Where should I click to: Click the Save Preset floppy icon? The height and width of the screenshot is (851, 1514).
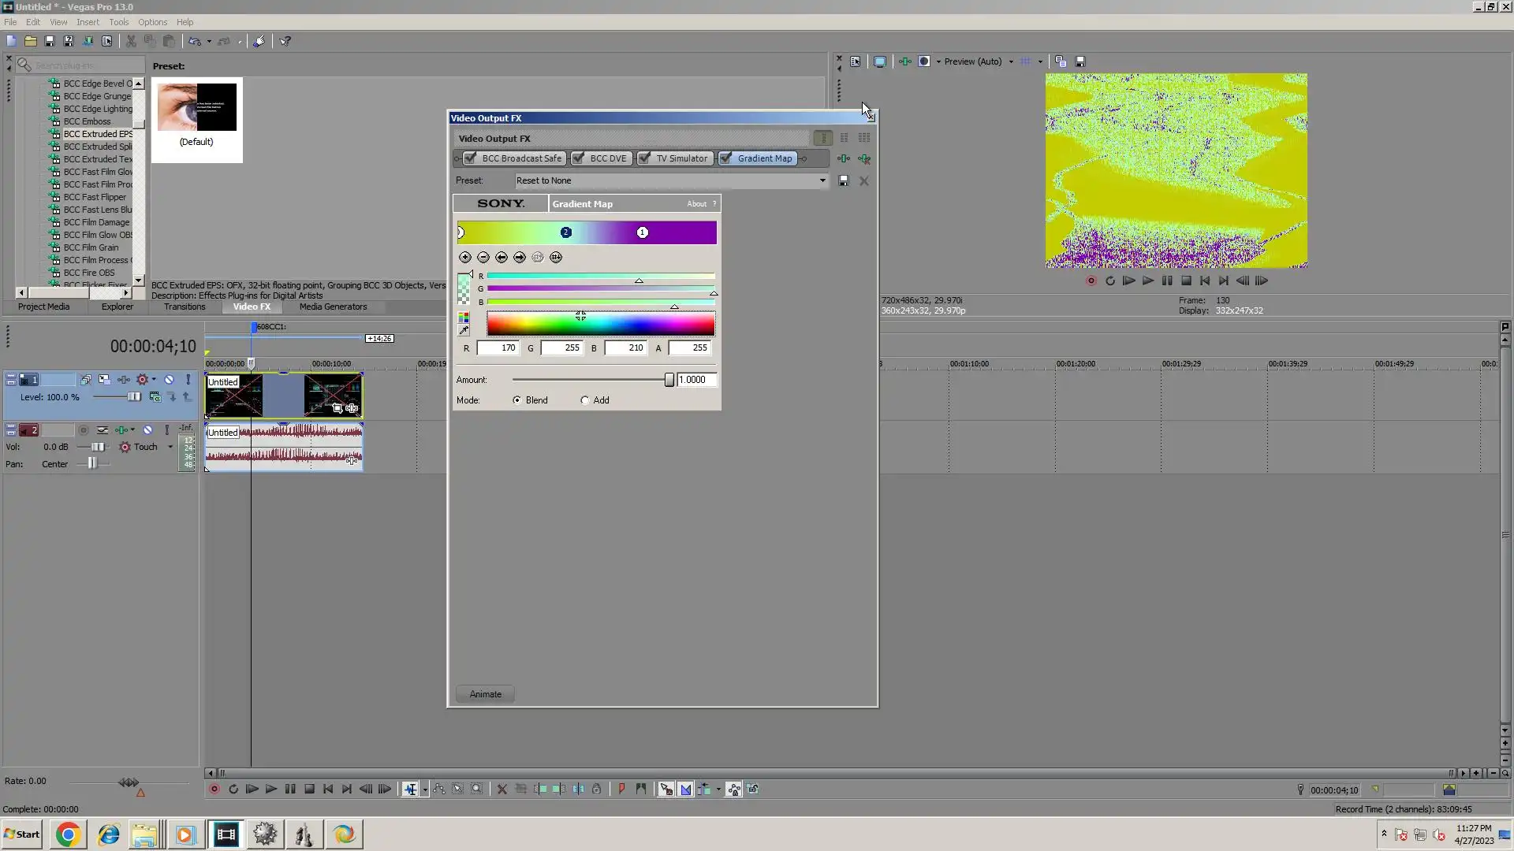843,181
